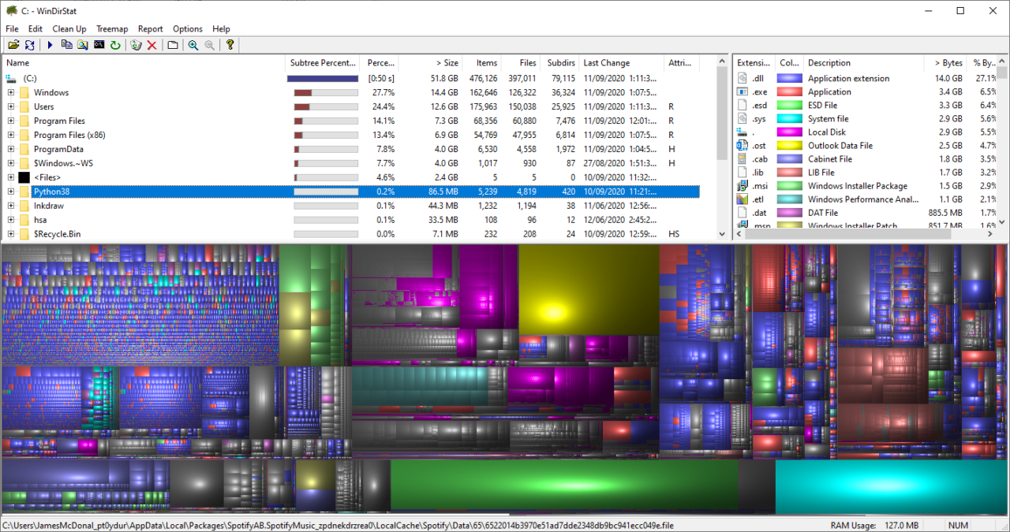Zoom into the treemap with the magnifier icon
This screenshot has width=1010, height=532.
(192, 45)
